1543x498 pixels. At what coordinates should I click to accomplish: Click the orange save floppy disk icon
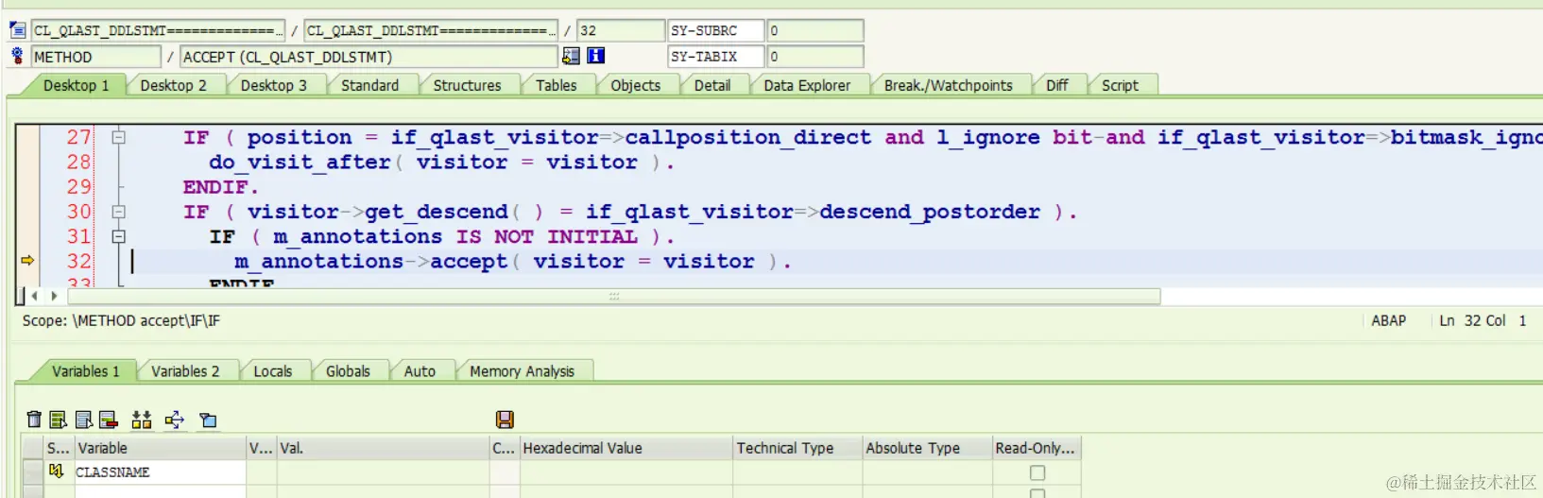505,420
